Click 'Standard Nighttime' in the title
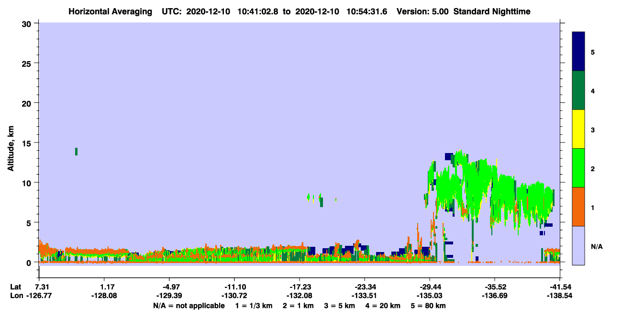 point(492,11)
